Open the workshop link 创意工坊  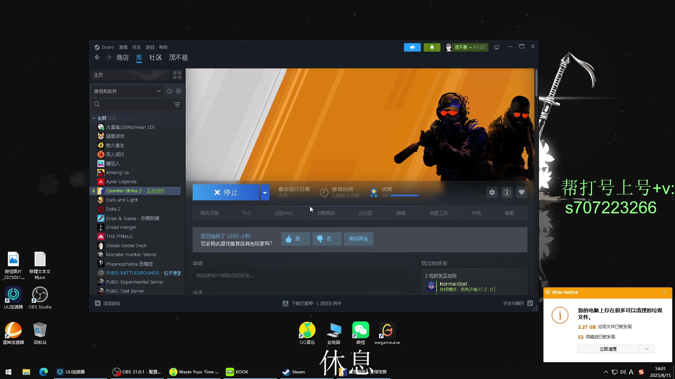[x=439, y=213]
